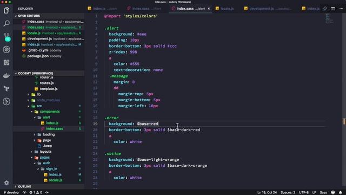Switch to the first index.js tab
346x195 pixels.
click(102, 9)
